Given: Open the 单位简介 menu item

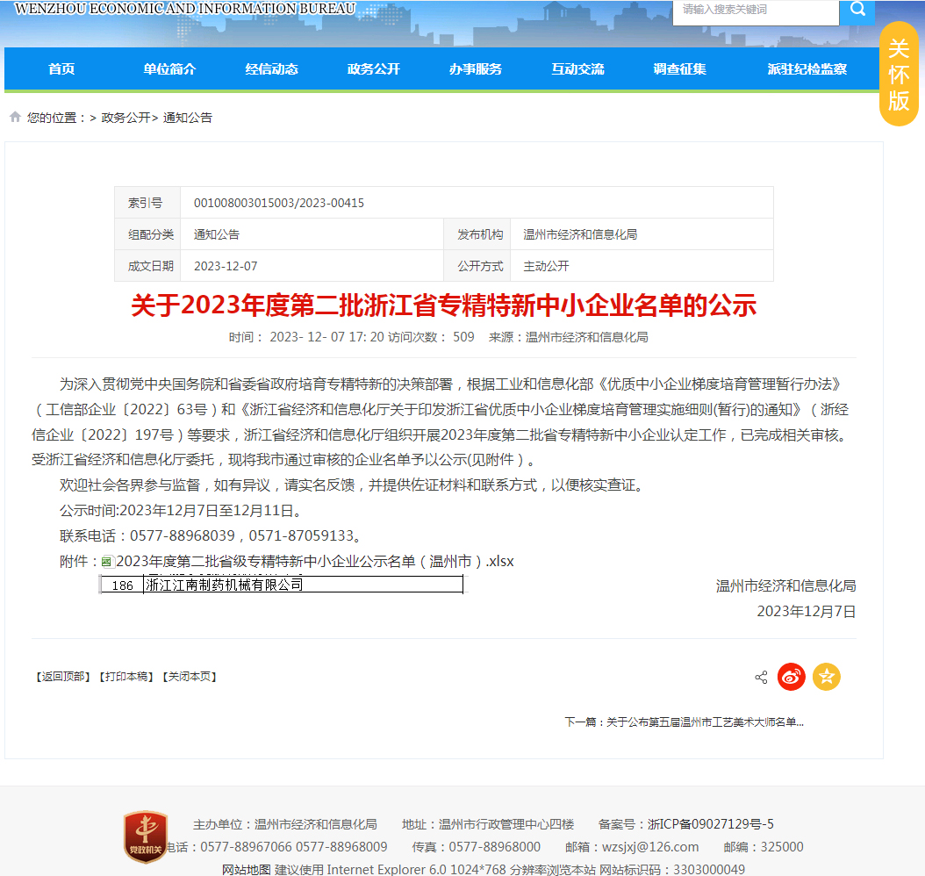Looking at the screenshot, I should pos(169,69).
